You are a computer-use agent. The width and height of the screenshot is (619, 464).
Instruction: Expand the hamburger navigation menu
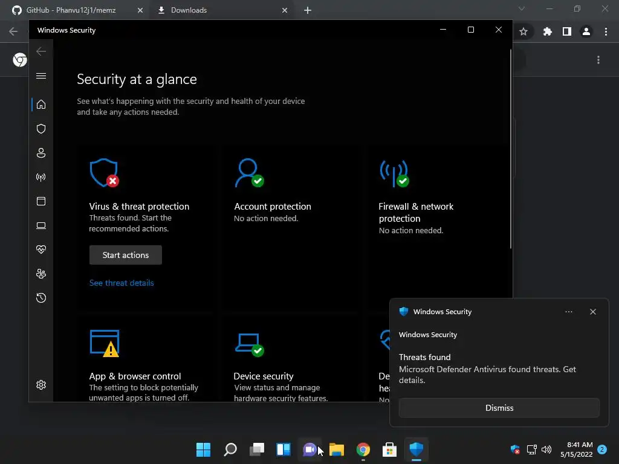coord(41,76)
